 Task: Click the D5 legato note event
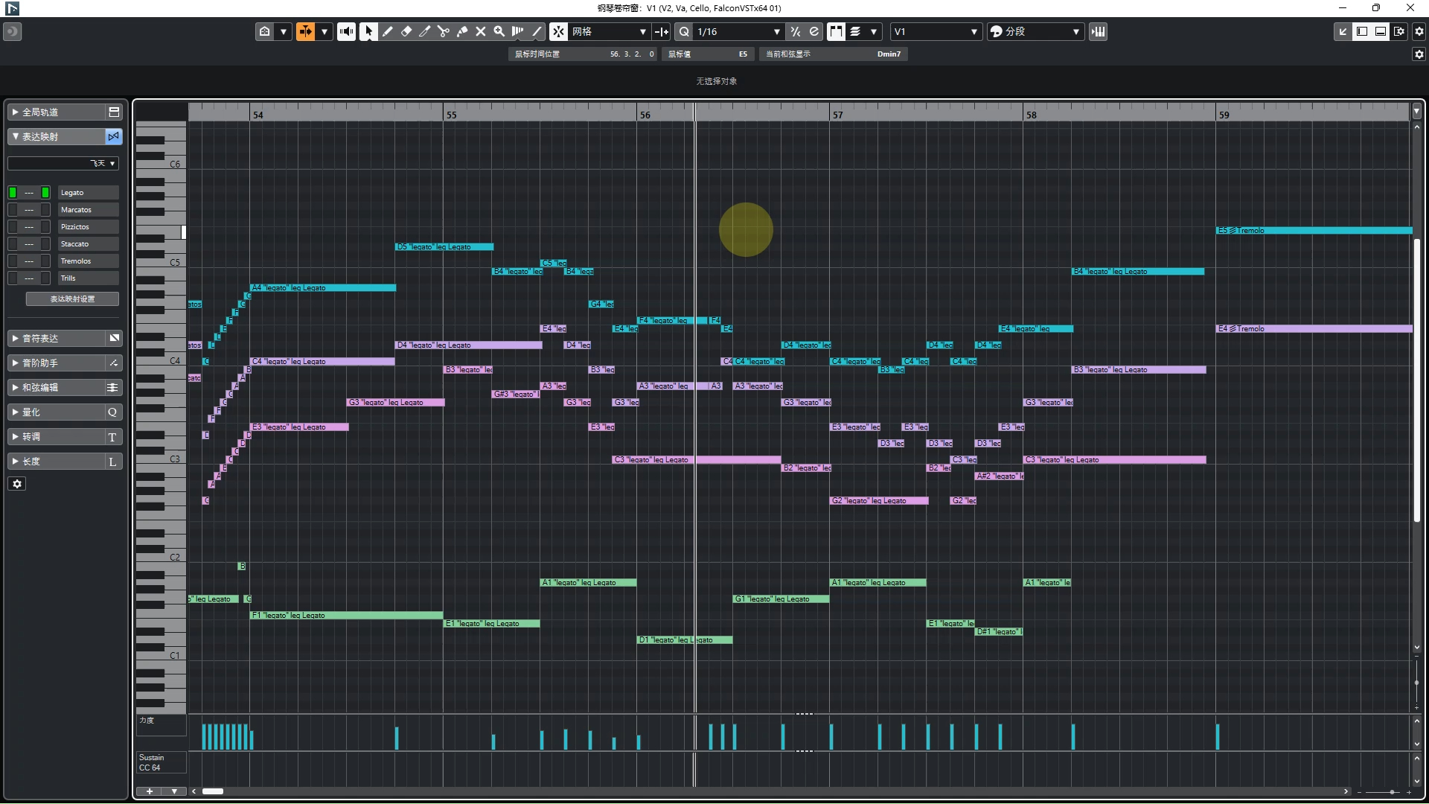coord(444,246)
